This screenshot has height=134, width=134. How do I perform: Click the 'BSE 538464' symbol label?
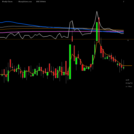tap(41, 2)
